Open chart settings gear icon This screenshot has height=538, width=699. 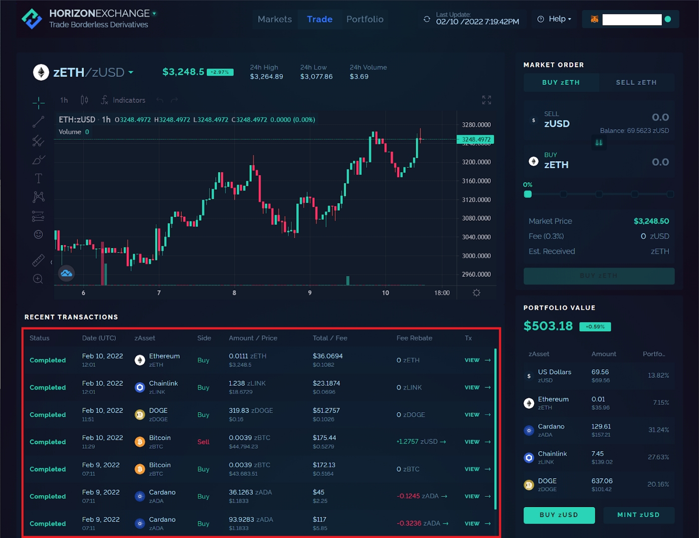476,293
